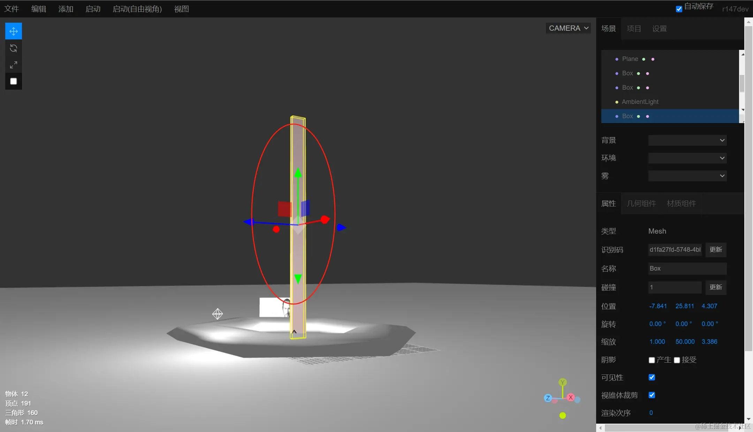Click 更新 button next to 识别码

(716, 250)
